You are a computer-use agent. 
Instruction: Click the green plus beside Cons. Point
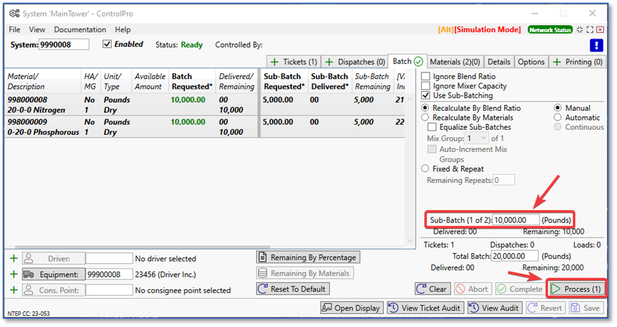click(x=14, y=290)
